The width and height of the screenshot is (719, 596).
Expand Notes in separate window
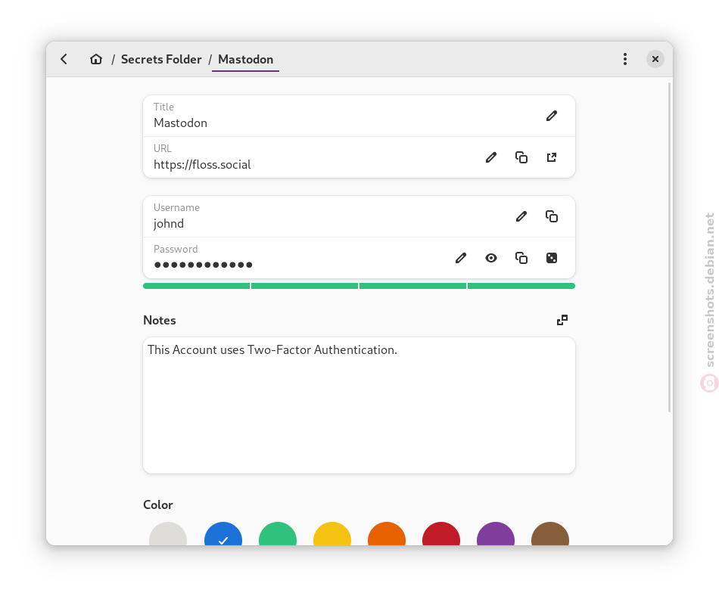(562, 320)
